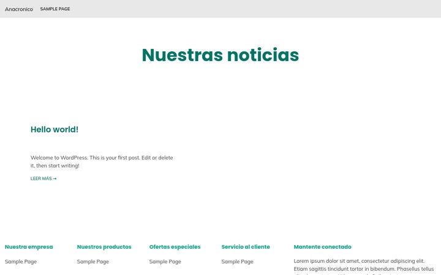Click the Welcome to WordPress excerpt text
The height and width of the screenshot is (275, 441).
102,161
